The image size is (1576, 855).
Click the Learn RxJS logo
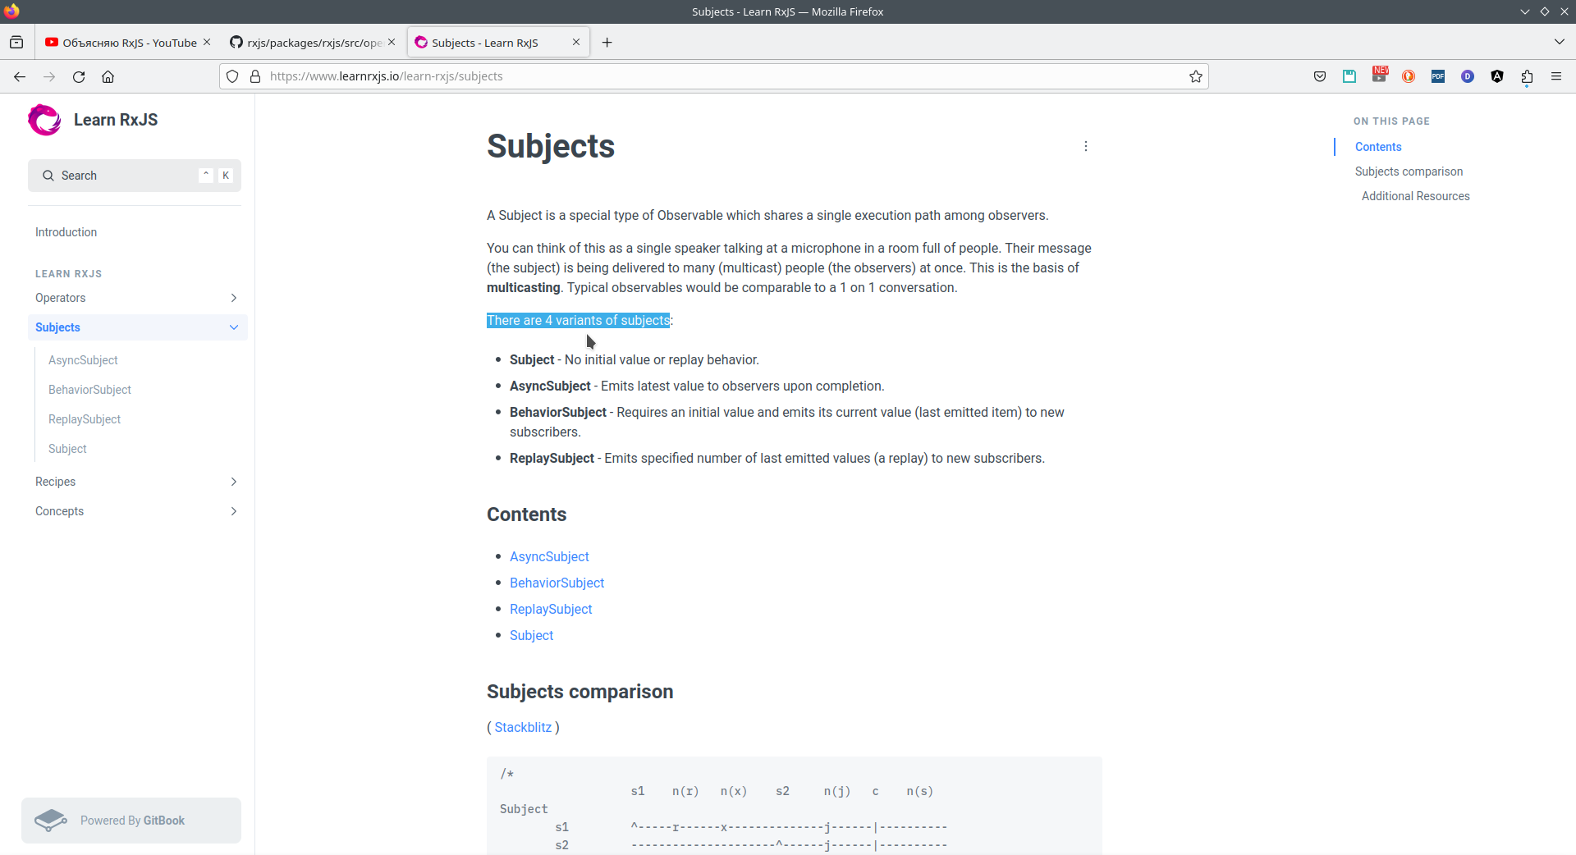44,120
